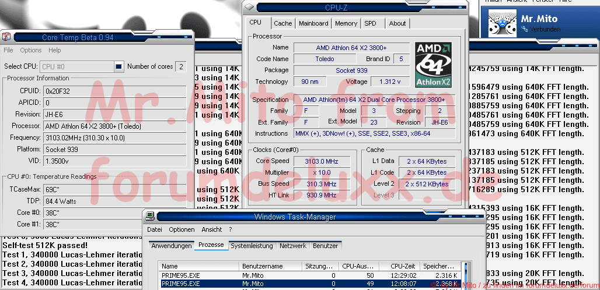The height and width of the screenshot is (290, 600).
Task: Switch to the Mainboard tab in CPU-Z
Action: click(x=313, y=23)
